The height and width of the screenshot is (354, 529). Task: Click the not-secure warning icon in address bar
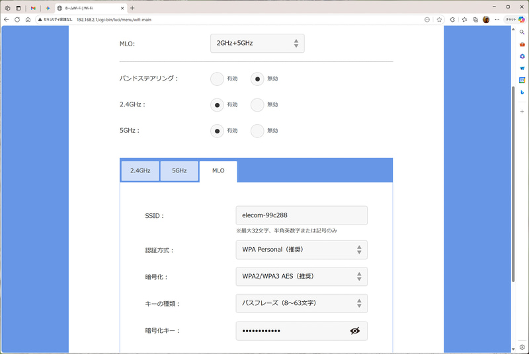pyautogui.click(x=40, y=20)
